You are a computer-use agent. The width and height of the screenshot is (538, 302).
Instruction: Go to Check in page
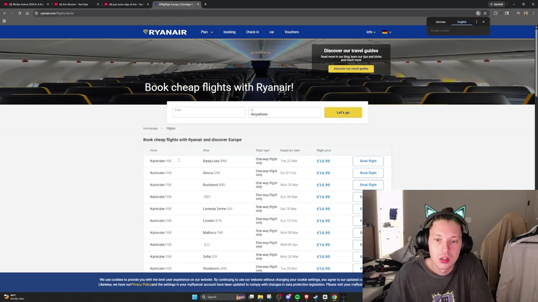coord(252,32)
